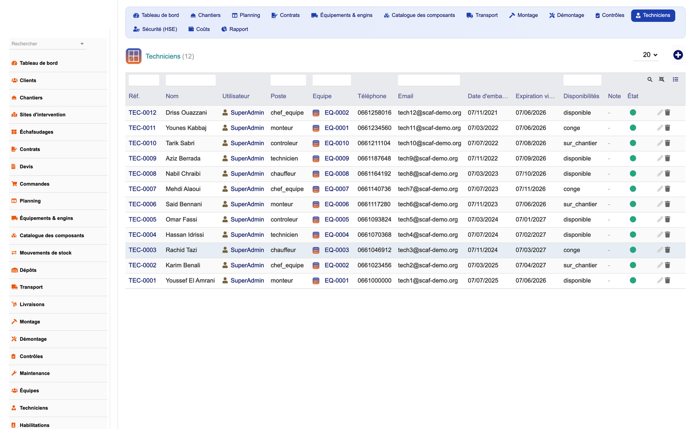Open Sites d'intervention in the sidebar

pyautogui.click(x=43, y=115)
